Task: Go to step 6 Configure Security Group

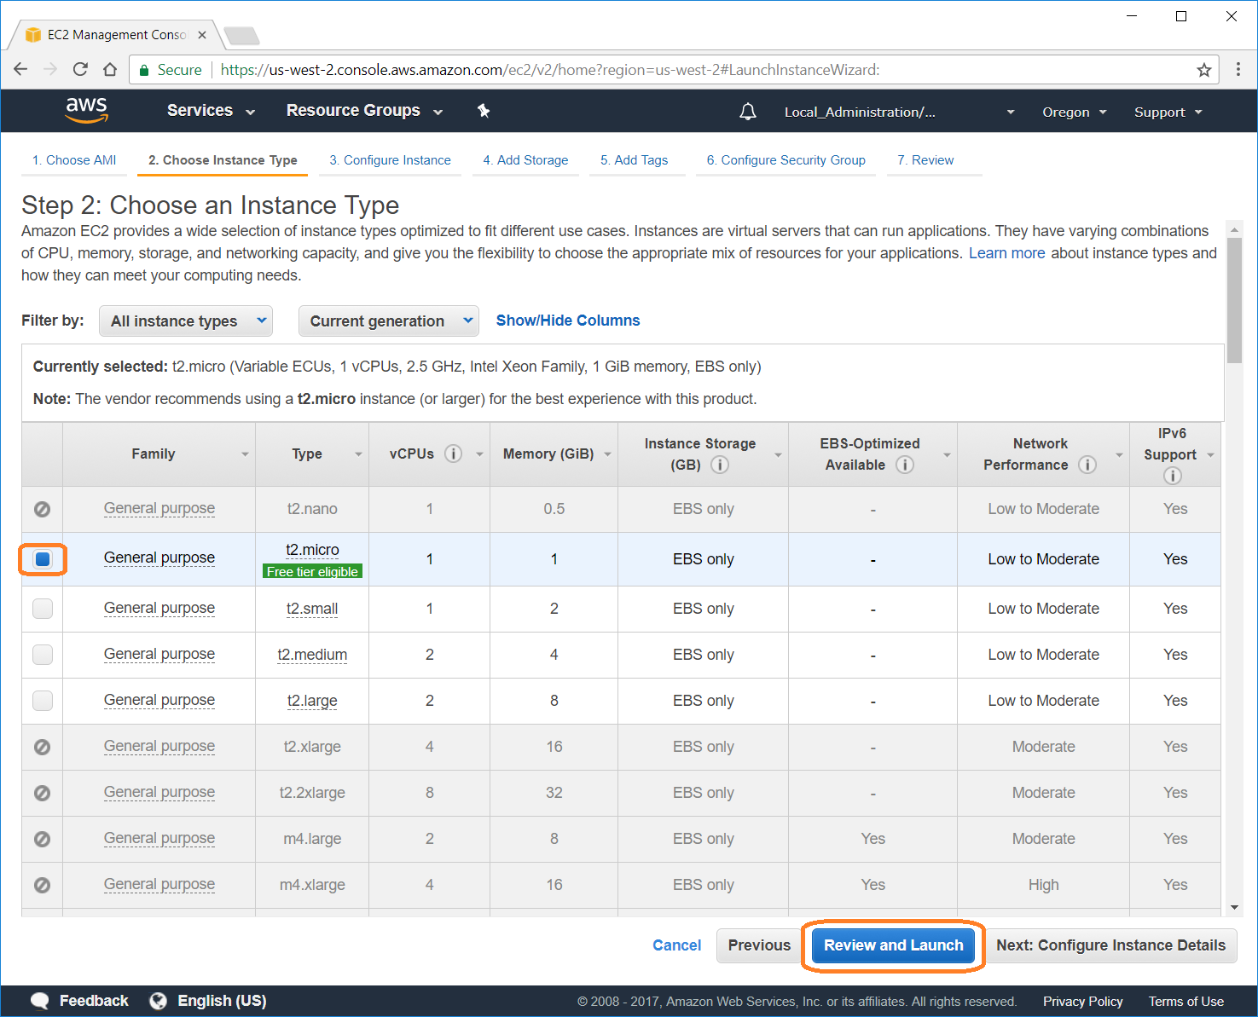Action: 786,160
